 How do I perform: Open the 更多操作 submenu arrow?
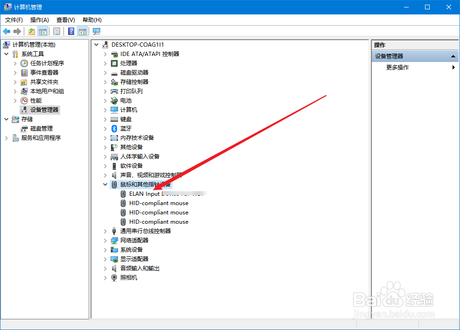coord(453,68)
